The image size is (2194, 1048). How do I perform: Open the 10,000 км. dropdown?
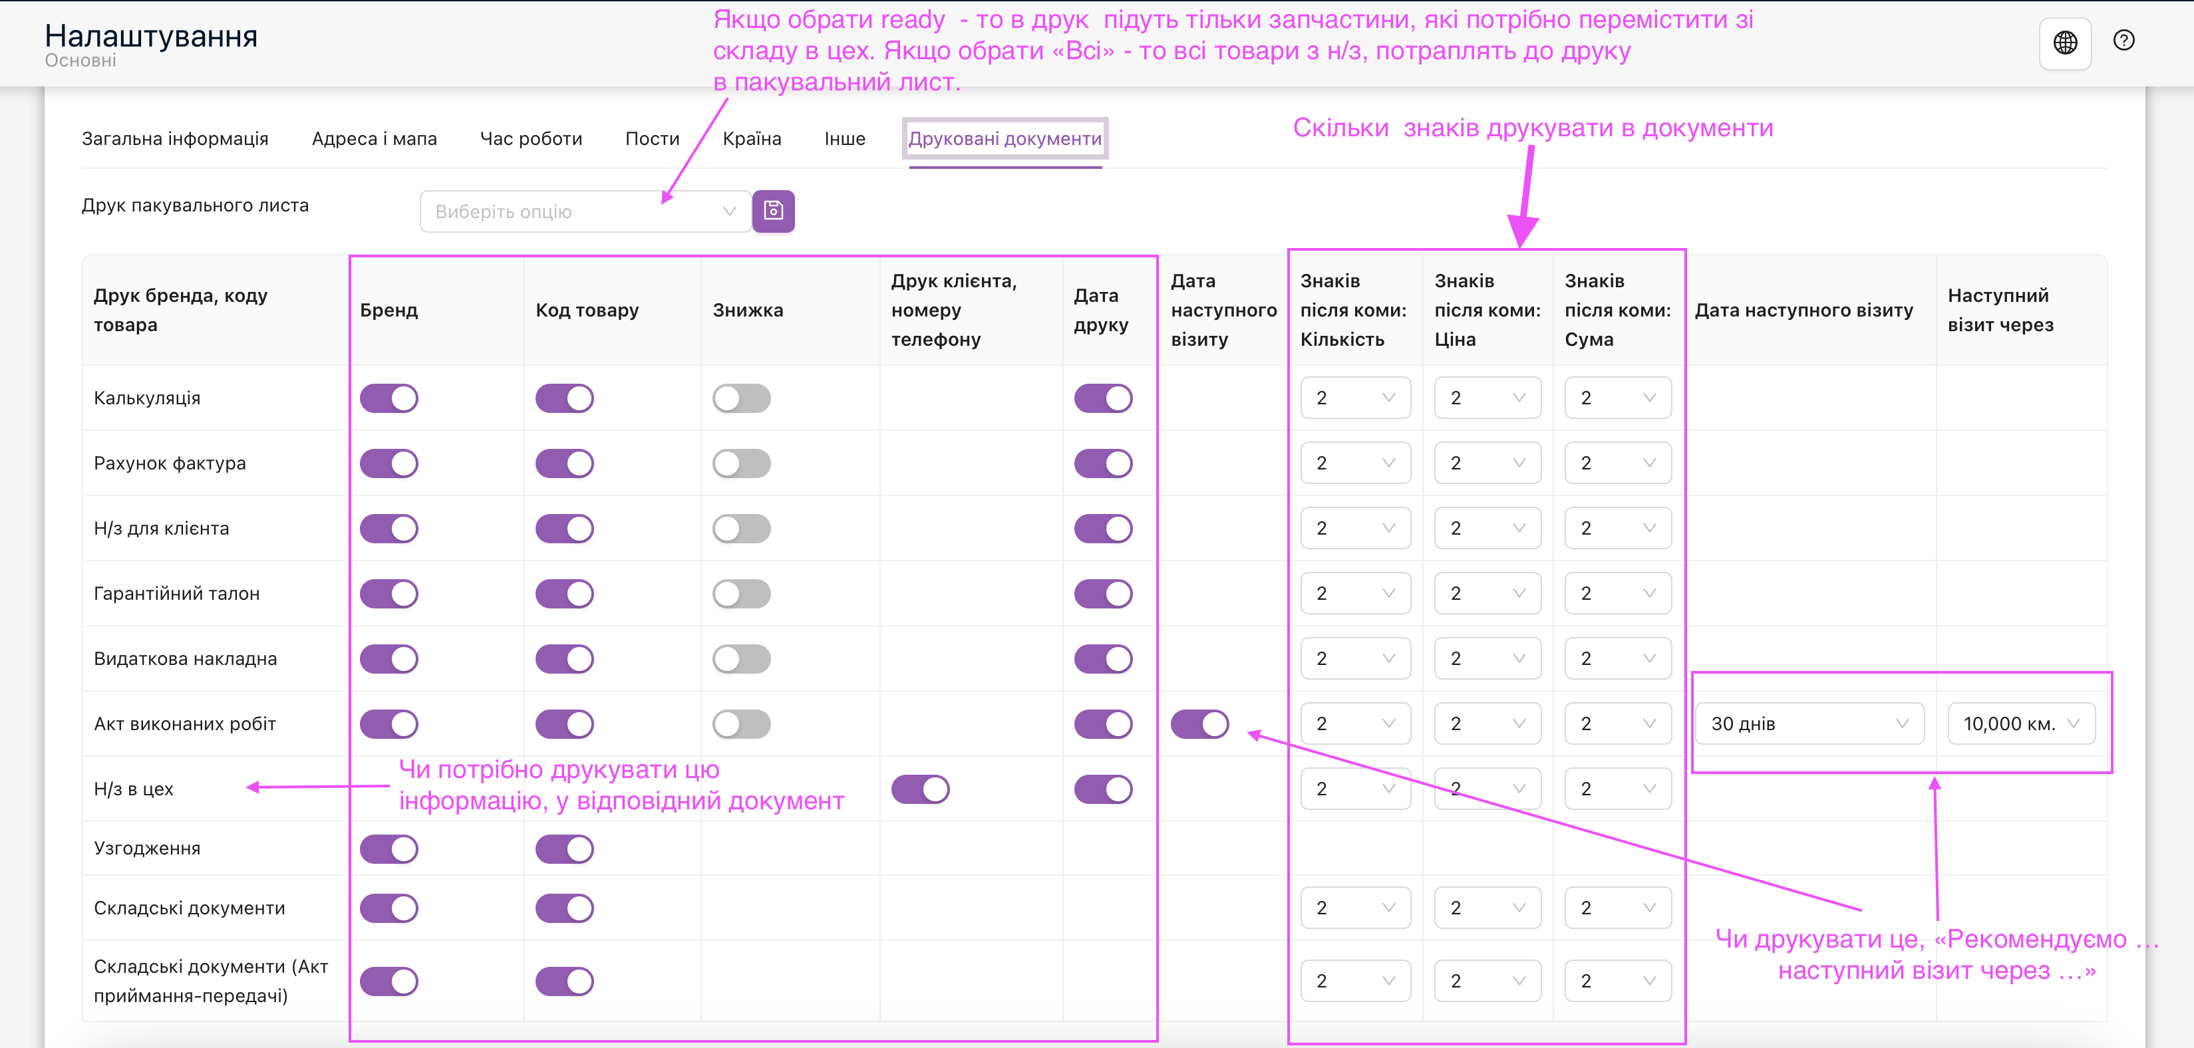coord(2020,723)
